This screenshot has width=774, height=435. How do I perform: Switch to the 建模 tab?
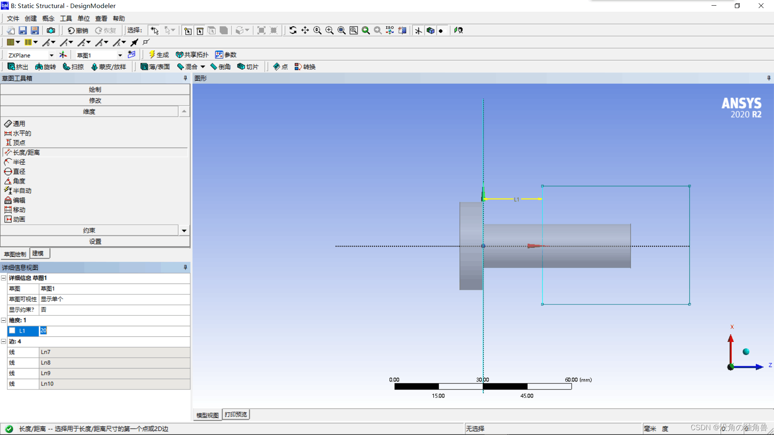click(x=38, y=253)
